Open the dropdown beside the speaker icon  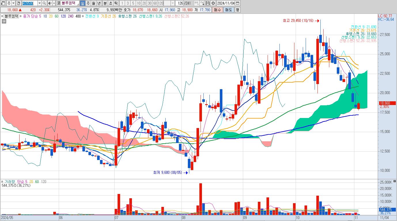tap(54, 3)
